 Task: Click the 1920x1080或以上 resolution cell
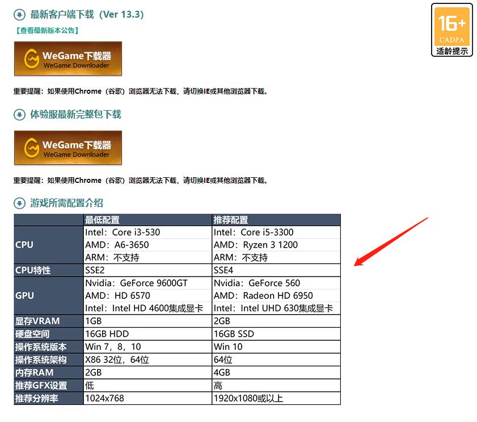pos(276,398)
